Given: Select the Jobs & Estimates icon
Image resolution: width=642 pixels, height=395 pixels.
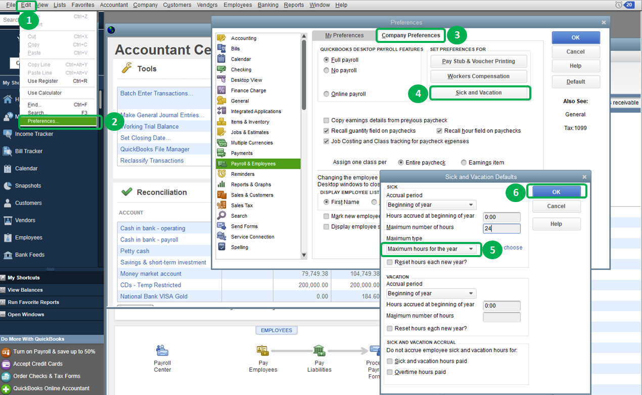Looking at the screenshot, I should point(221,132).
